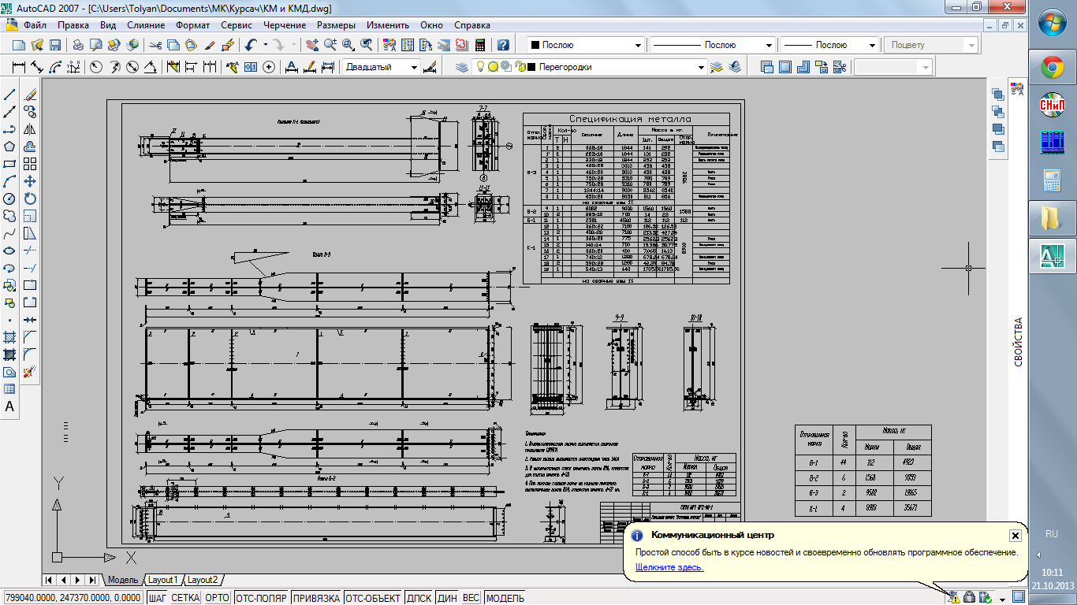Click the RU language indicator
This screenshot has height=605, width=1077.
1051,533
